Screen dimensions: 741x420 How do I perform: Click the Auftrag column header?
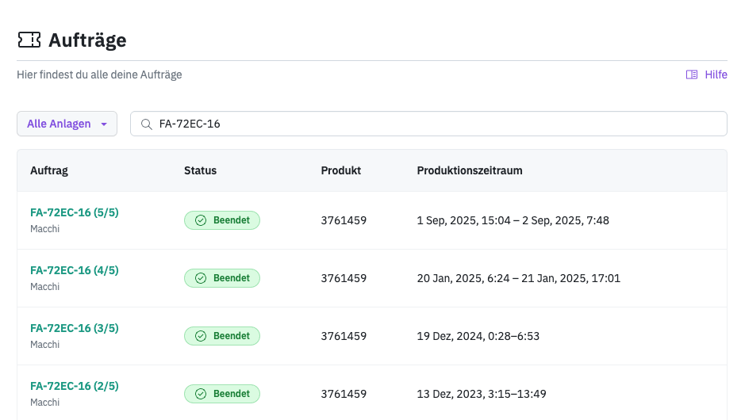[48, 170]
